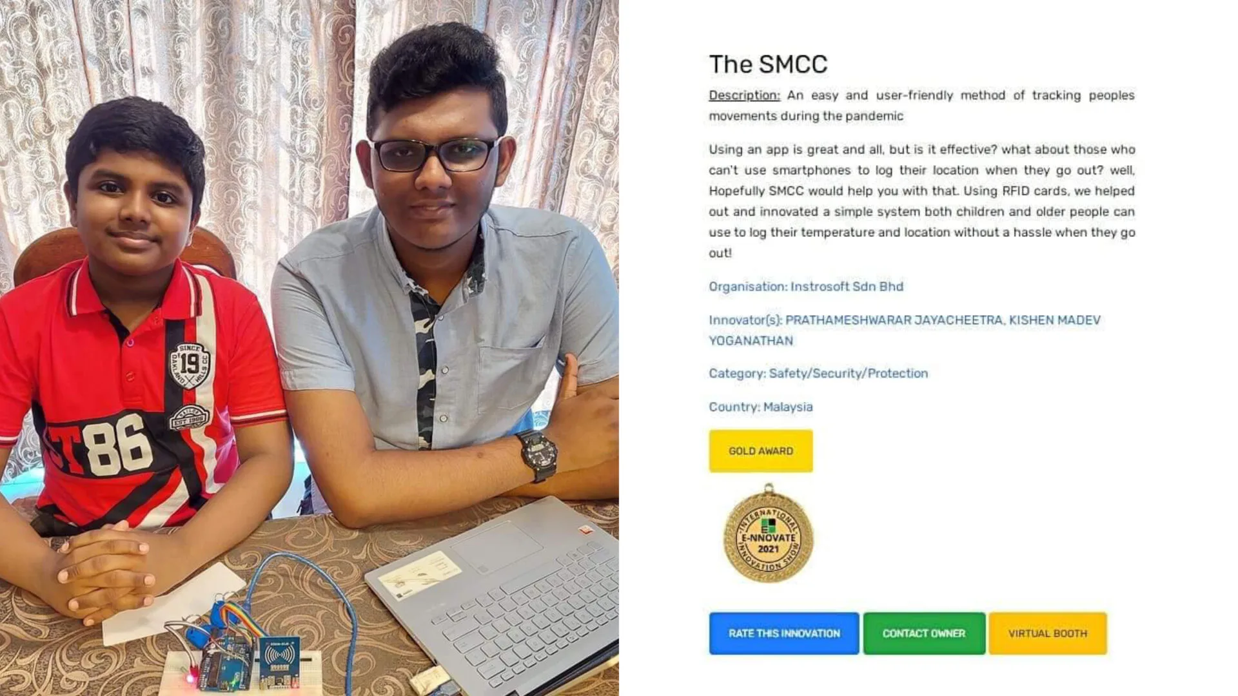
Task: Click the Rate This Innovation button
Action: [784, 633]
